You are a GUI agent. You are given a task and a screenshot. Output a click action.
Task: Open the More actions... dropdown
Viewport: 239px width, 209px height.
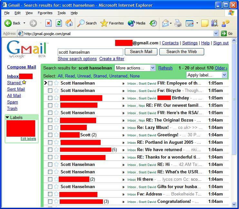point(135,68)
